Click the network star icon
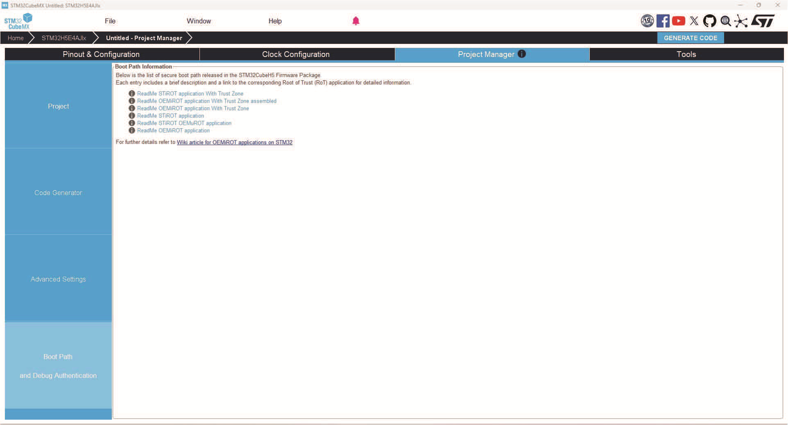 click(741, 21)
